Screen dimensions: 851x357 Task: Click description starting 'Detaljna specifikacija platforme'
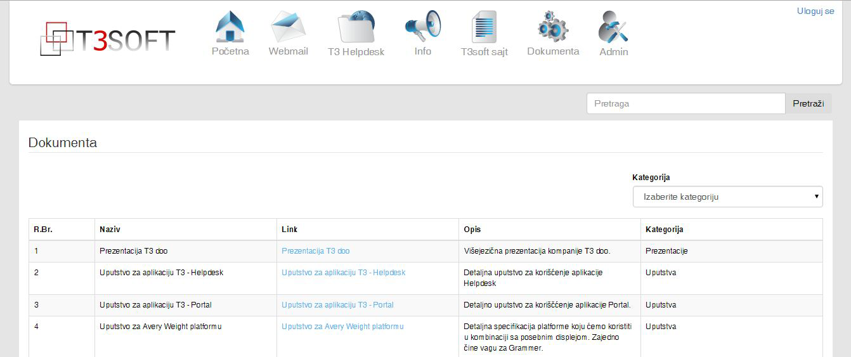pos(547,337)
